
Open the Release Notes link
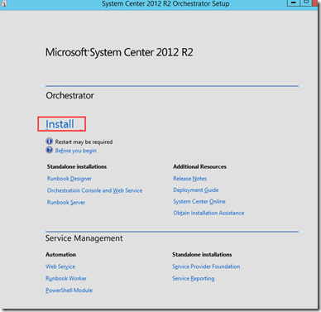(190, 179)
